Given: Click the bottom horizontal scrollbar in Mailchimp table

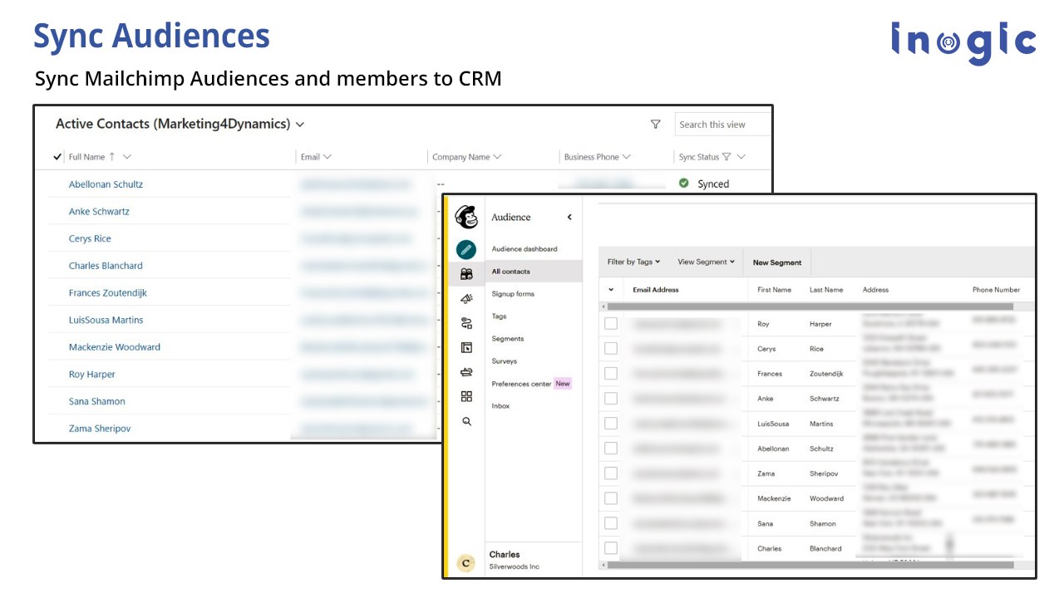Looking at the screenshot, I should [x=810, y=565].
